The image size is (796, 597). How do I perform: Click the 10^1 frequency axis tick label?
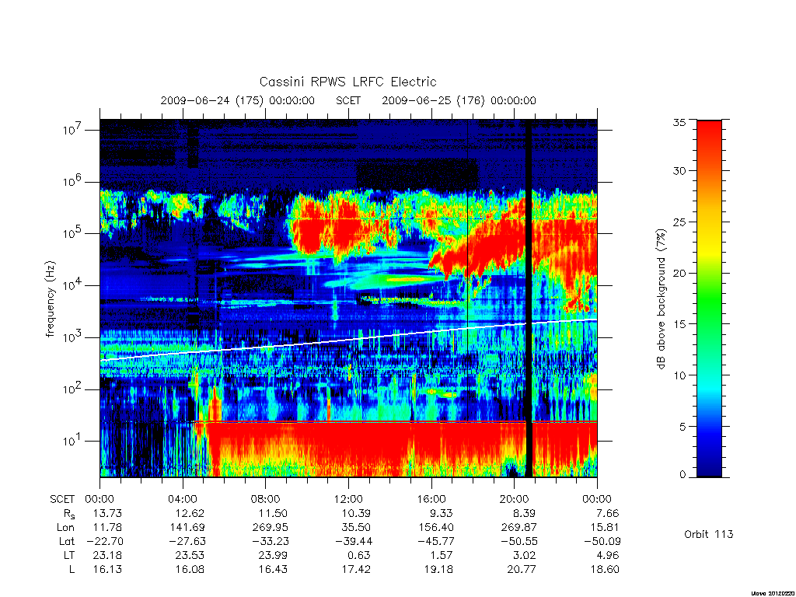72,440
